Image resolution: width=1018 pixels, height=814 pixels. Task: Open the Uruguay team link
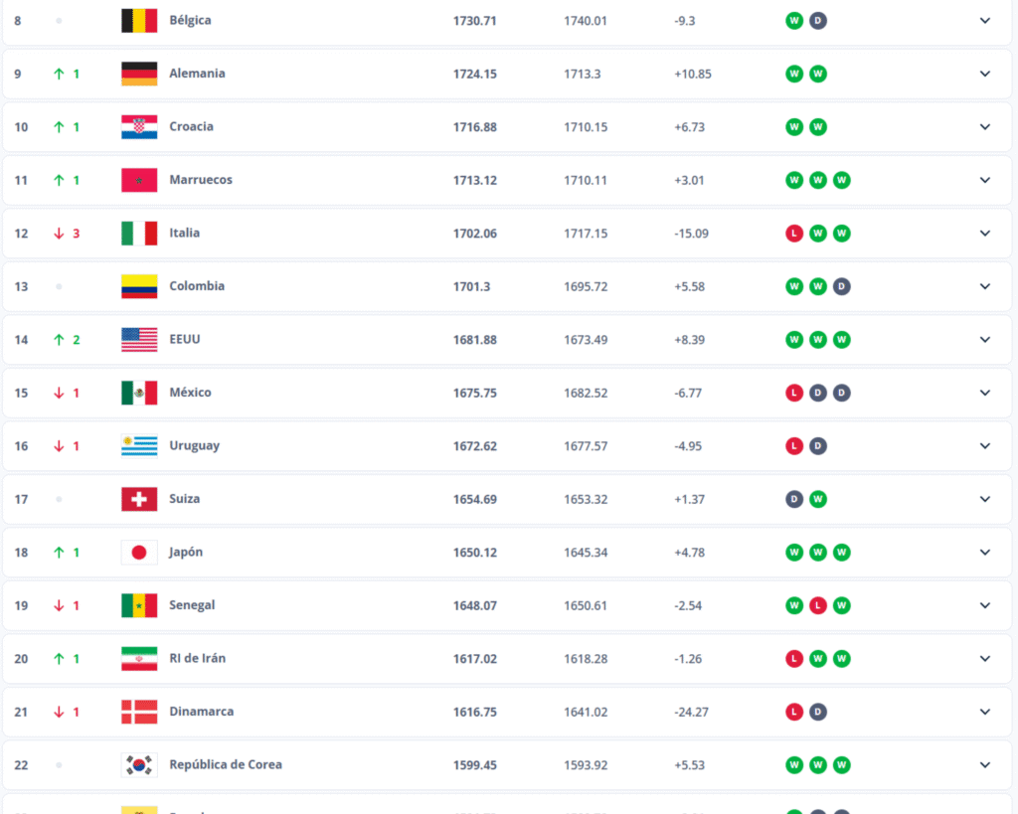tap(195, 446)
